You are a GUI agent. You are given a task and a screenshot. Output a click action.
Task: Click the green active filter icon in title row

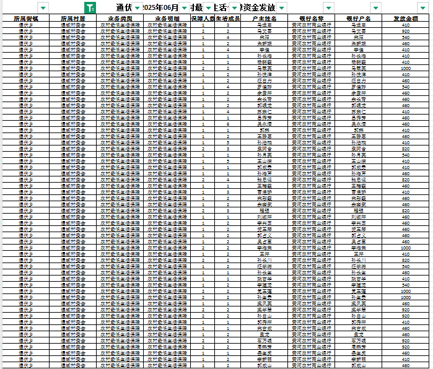tap(90, 8)
